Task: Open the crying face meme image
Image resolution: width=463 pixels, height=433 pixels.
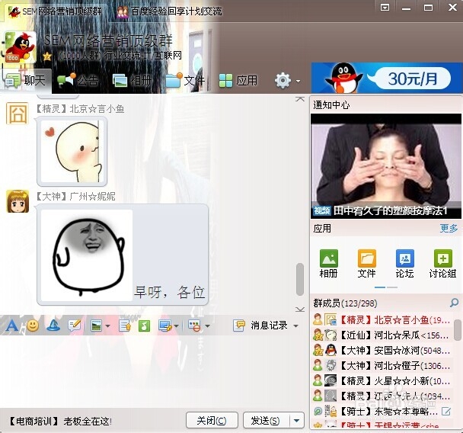Action: click(x=87, y=255)
